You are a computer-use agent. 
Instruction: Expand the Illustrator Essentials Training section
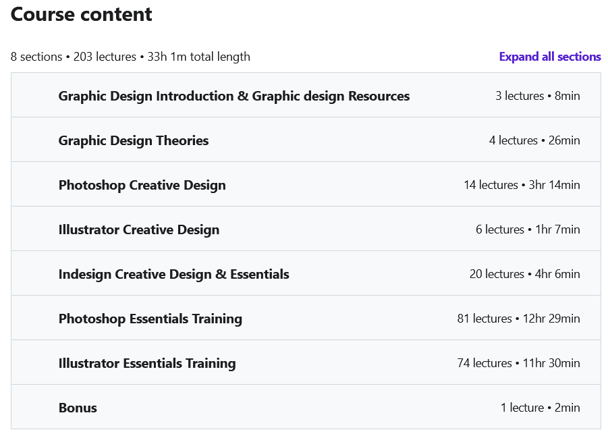(x=306, y=362)
